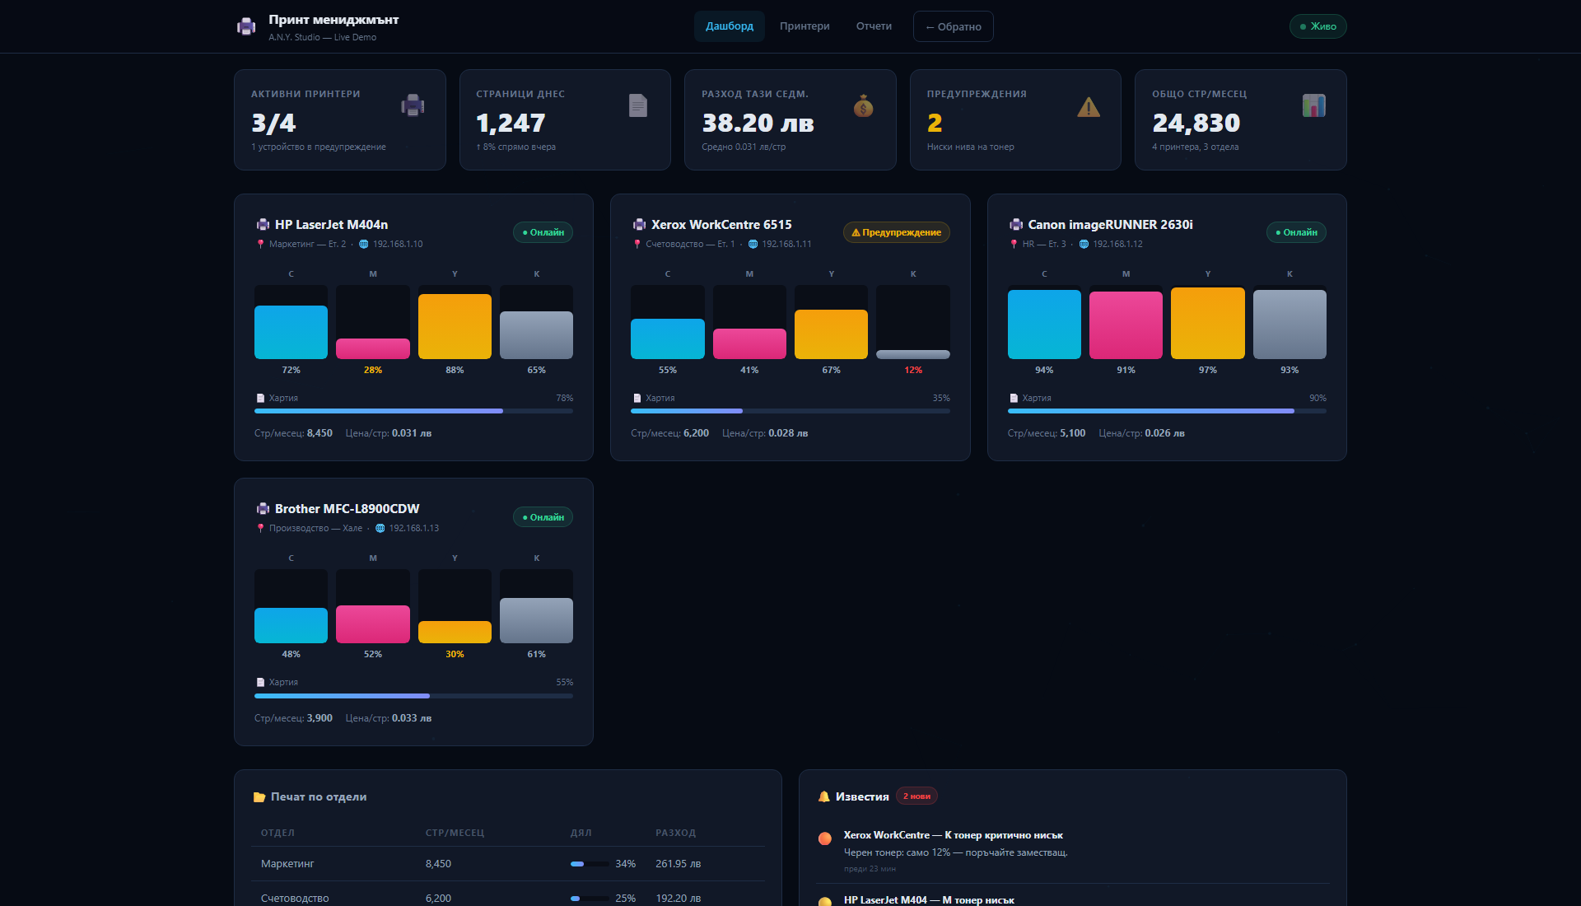The width and height of the screenshot is (1581, 906).
Task: Click the bell icon next to Известия
Action: 823,796
